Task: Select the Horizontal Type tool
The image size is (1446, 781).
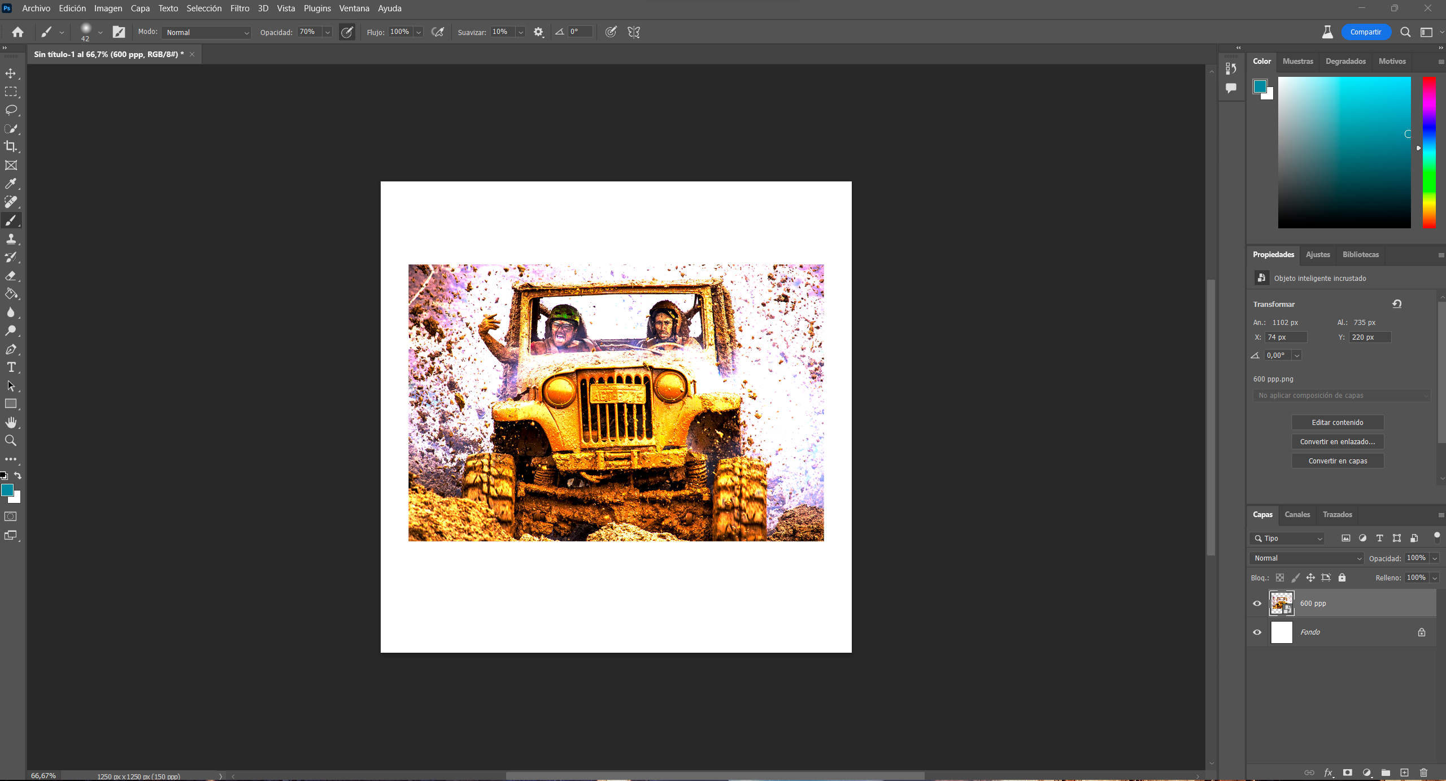Action: tap(11, 367)
